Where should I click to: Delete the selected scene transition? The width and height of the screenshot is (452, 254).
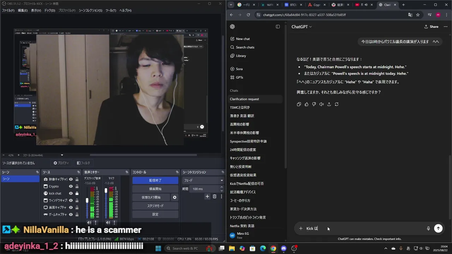214,196
